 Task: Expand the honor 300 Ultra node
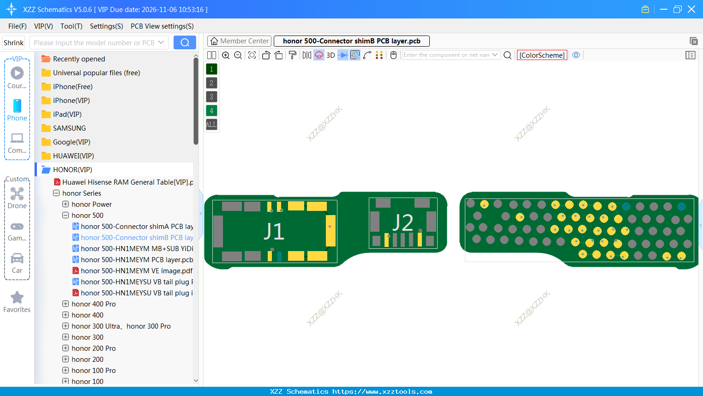[66, 326]
